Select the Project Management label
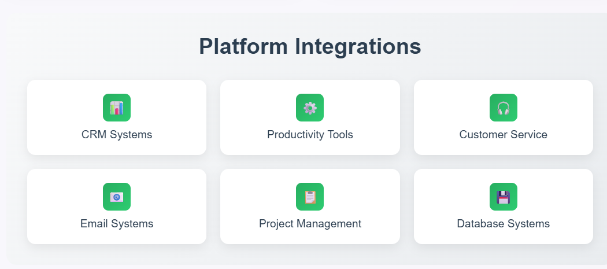Screen dimensions: 607x269 coord(310,224)
